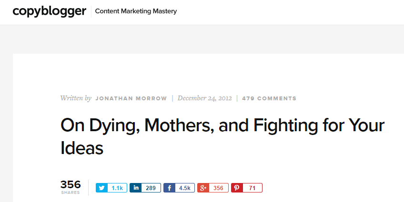Click the 289 LinkedIn share count
This screenshot has width=404, height=202.
151,188
